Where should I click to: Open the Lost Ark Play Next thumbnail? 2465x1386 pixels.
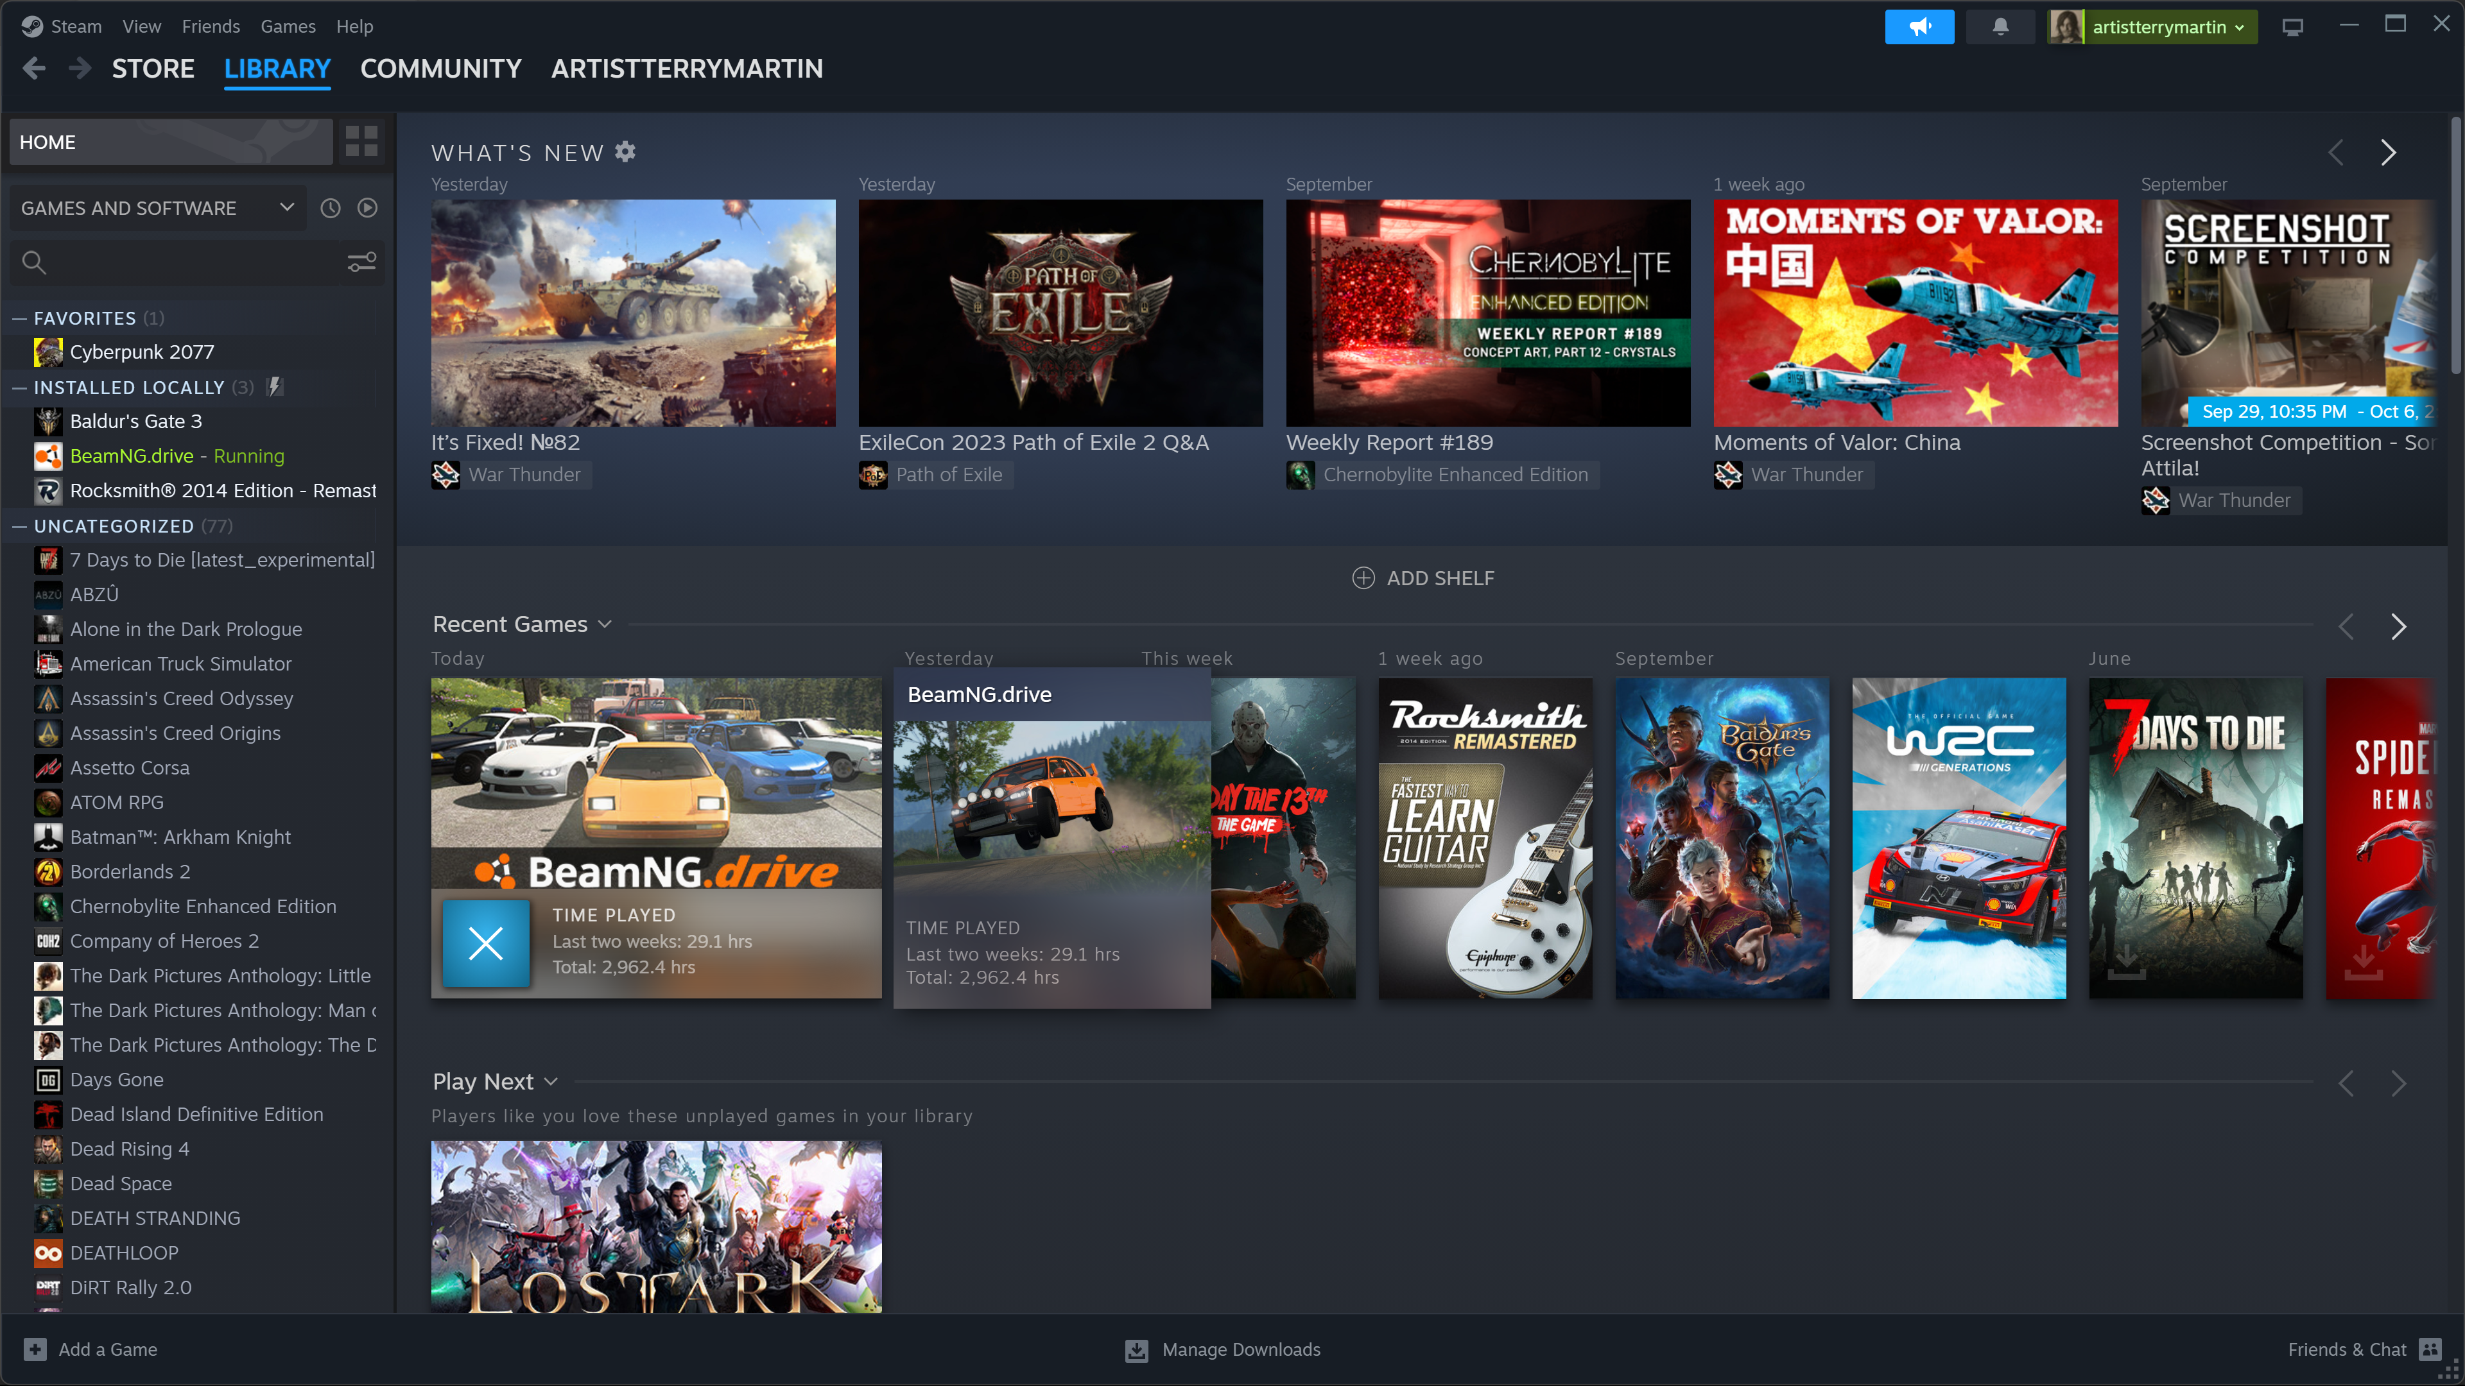pos(657,1226)
